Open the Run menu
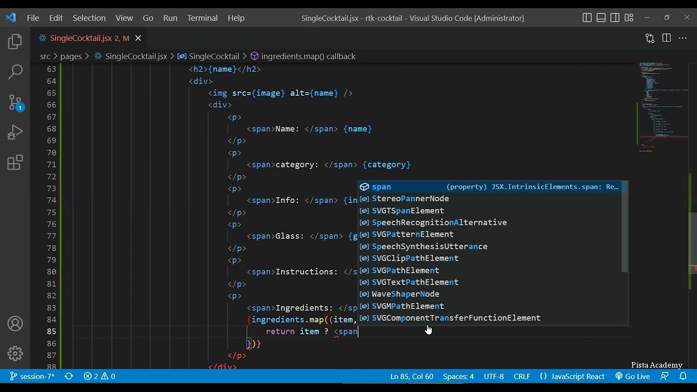Viewport: 697px width, 392px height. 170,18
